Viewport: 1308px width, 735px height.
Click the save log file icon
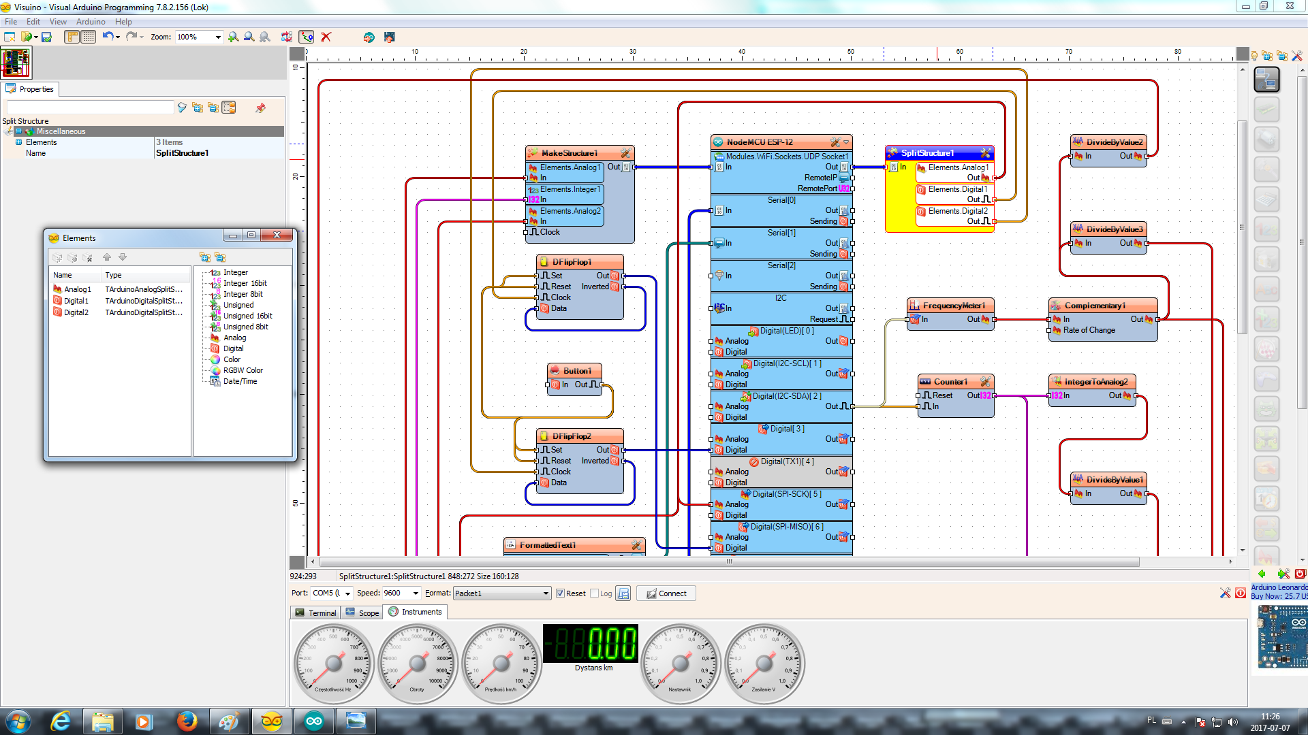[x=623, y=593]
